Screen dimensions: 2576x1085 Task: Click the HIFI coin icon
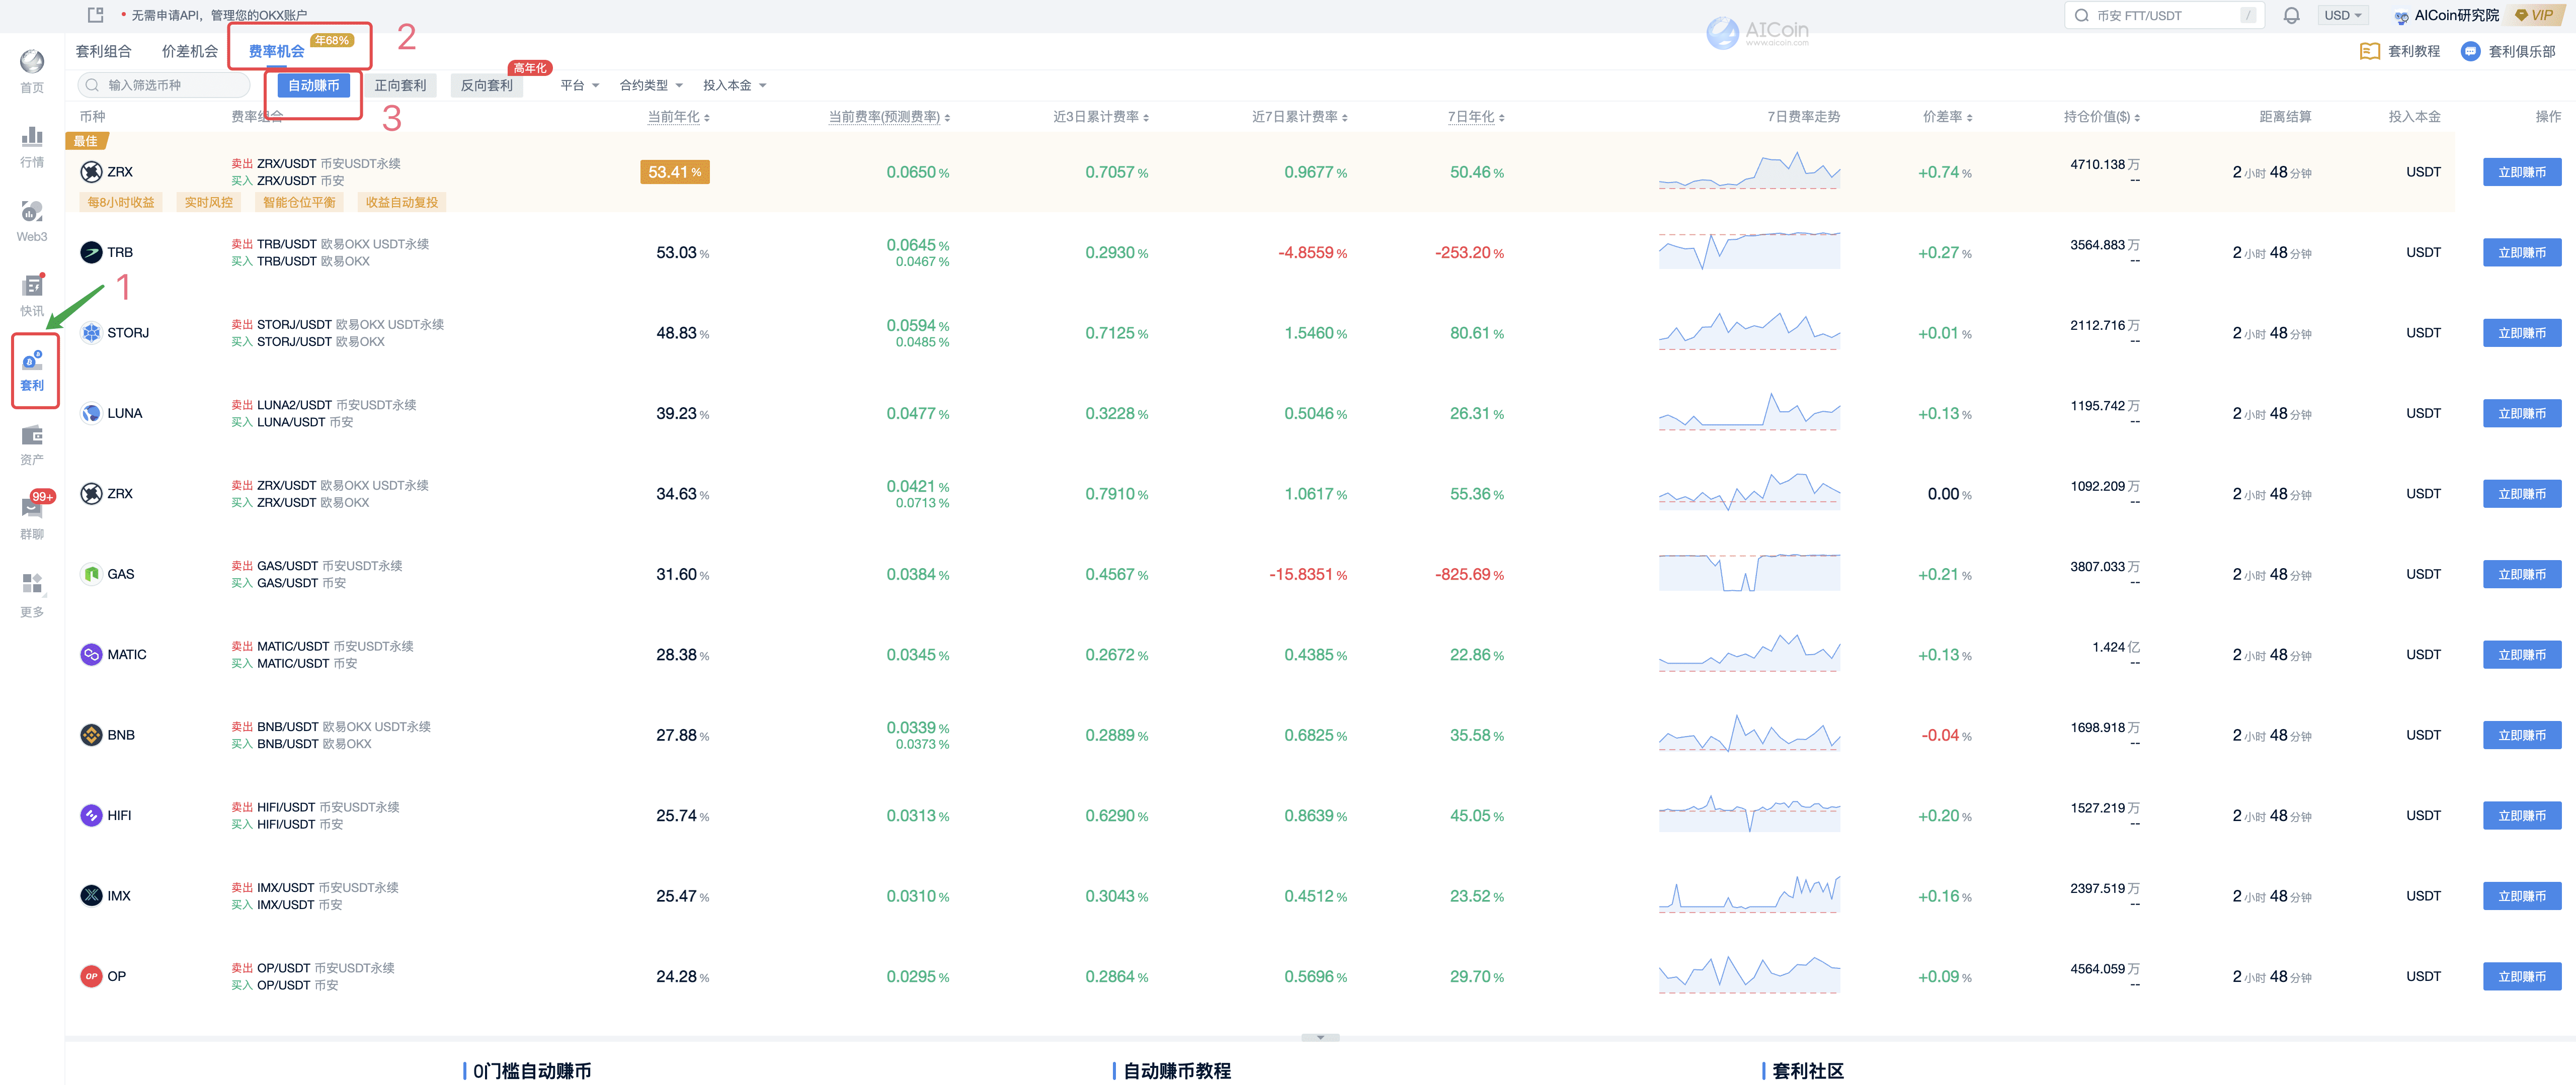click(91, 815)
